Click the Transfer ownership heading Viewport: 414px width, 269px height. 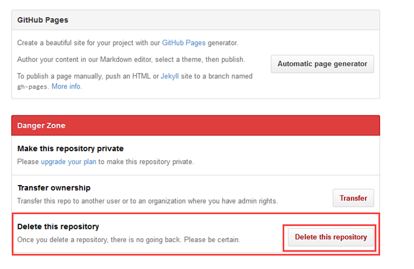[x=54, y=188]
